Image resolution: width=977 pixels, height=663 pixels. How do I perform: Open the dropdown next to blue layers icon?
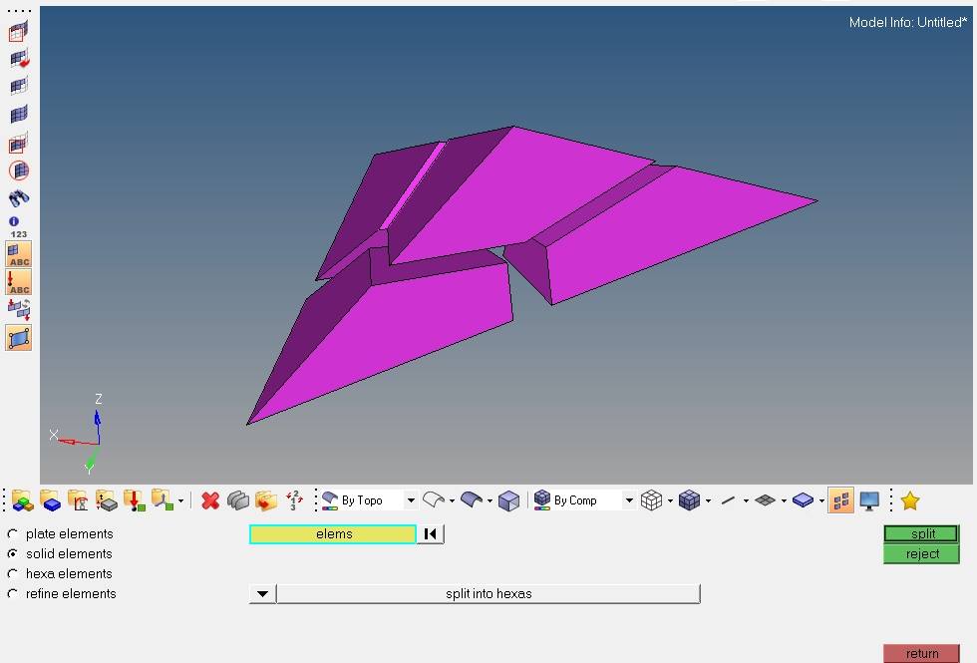click(x=821, y=500)
